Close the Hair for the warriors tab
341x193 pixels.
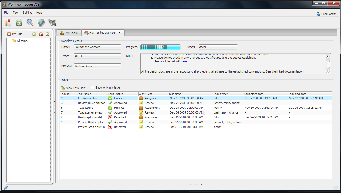[x=119, y=33]
